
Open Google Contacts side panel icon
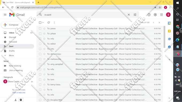(x=169, y=47)
